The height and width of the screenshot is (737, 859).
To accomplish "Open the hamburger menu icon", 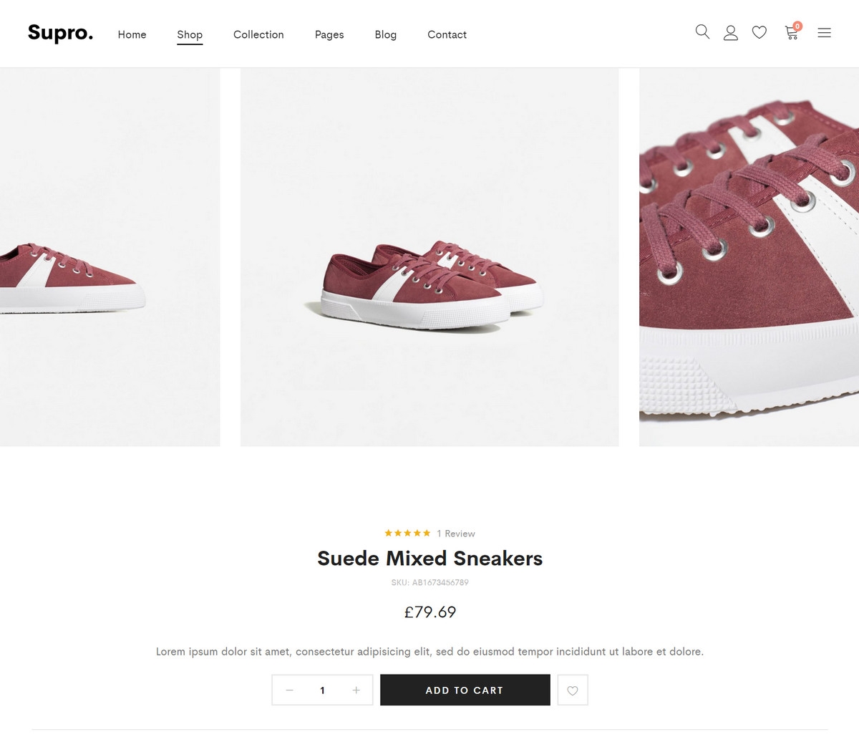I will [825, 33].
